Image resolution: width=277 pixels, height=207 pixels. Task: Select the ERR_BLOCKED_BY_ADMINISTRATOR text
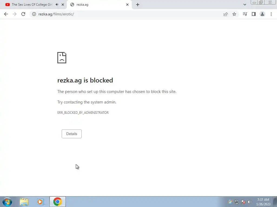(x=83, y=113)
